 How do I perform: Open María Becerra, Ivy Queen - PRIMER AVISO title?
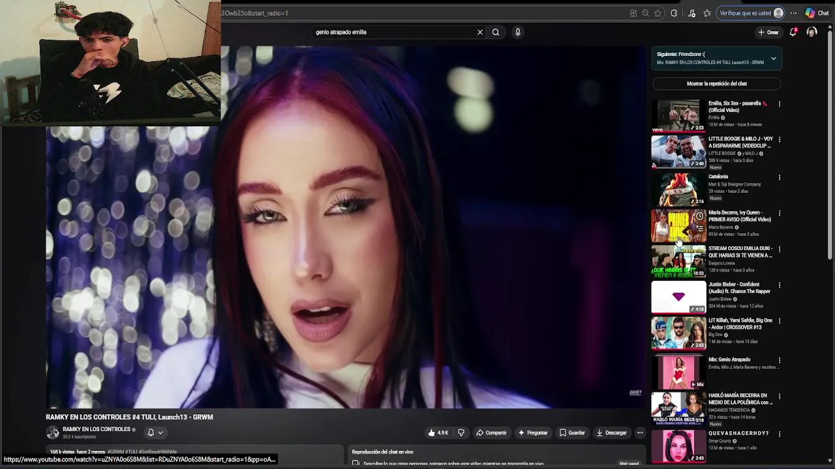tap(740, 216)
